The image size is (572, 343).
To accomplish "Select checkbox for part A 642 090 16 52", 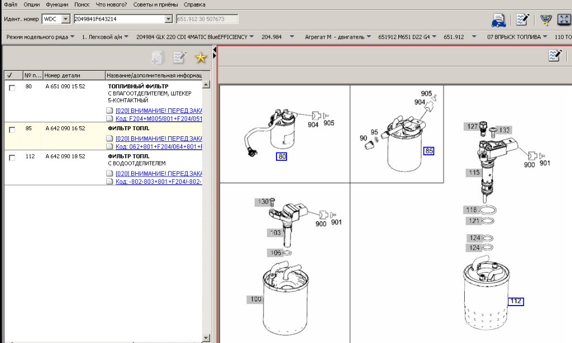I will [12, 130].
